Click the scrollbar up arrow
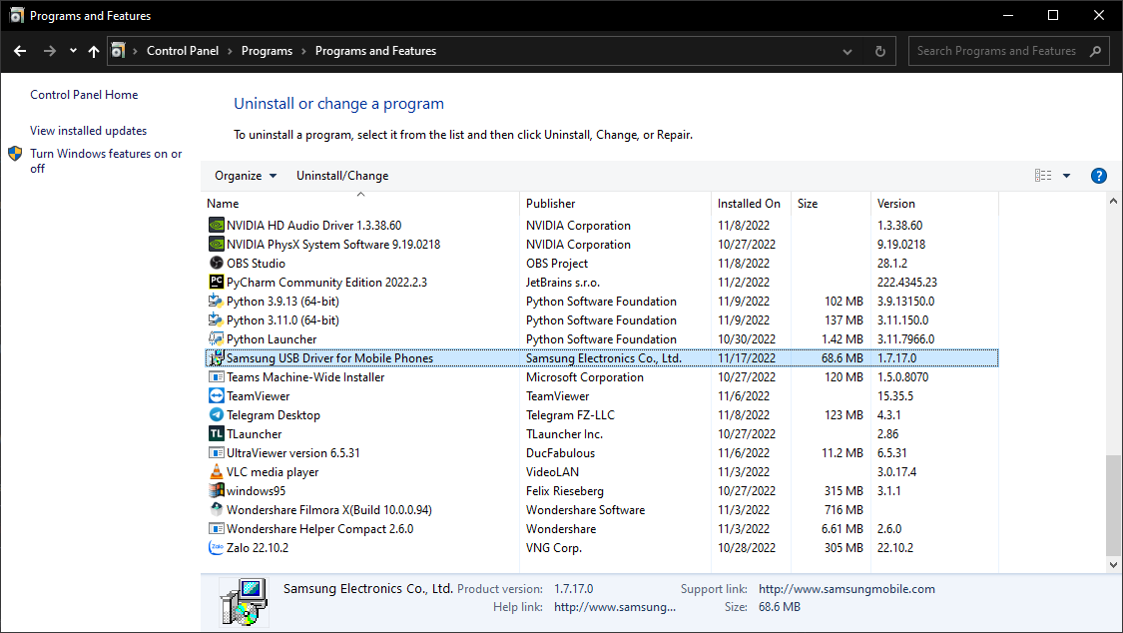 tap(1113, 202)
